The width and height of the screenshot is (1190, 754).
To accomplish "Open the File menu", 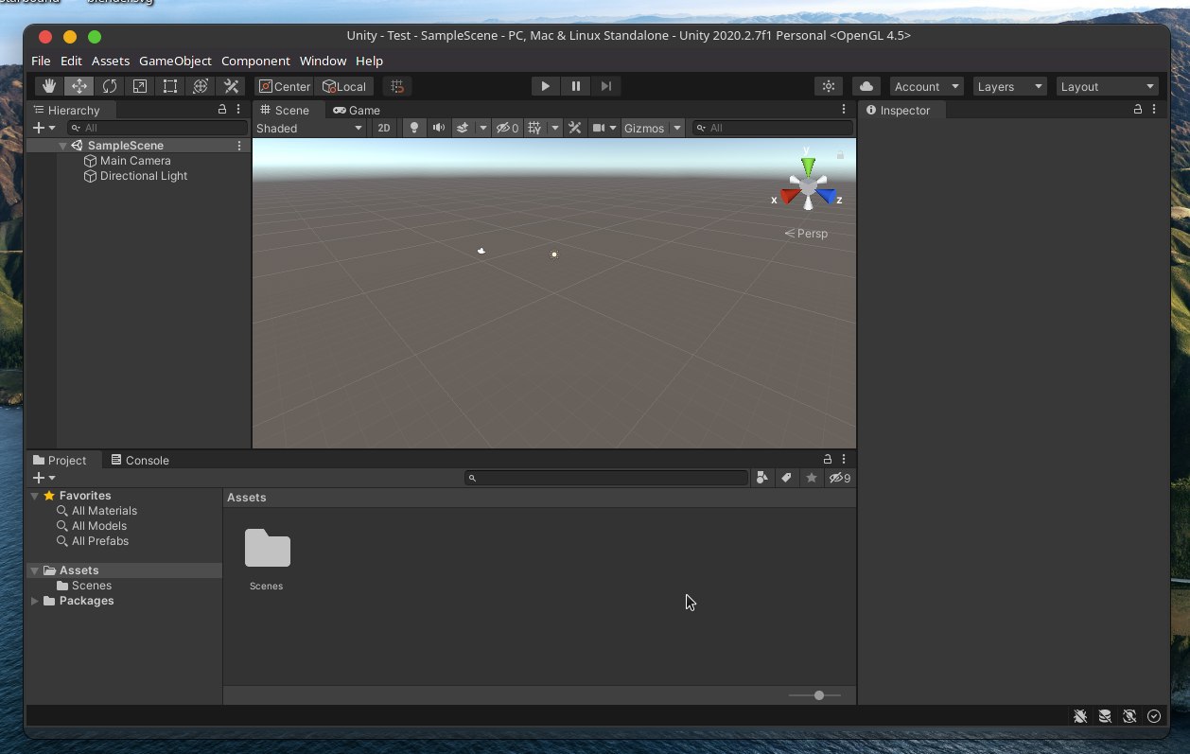I will pos(41,61).
